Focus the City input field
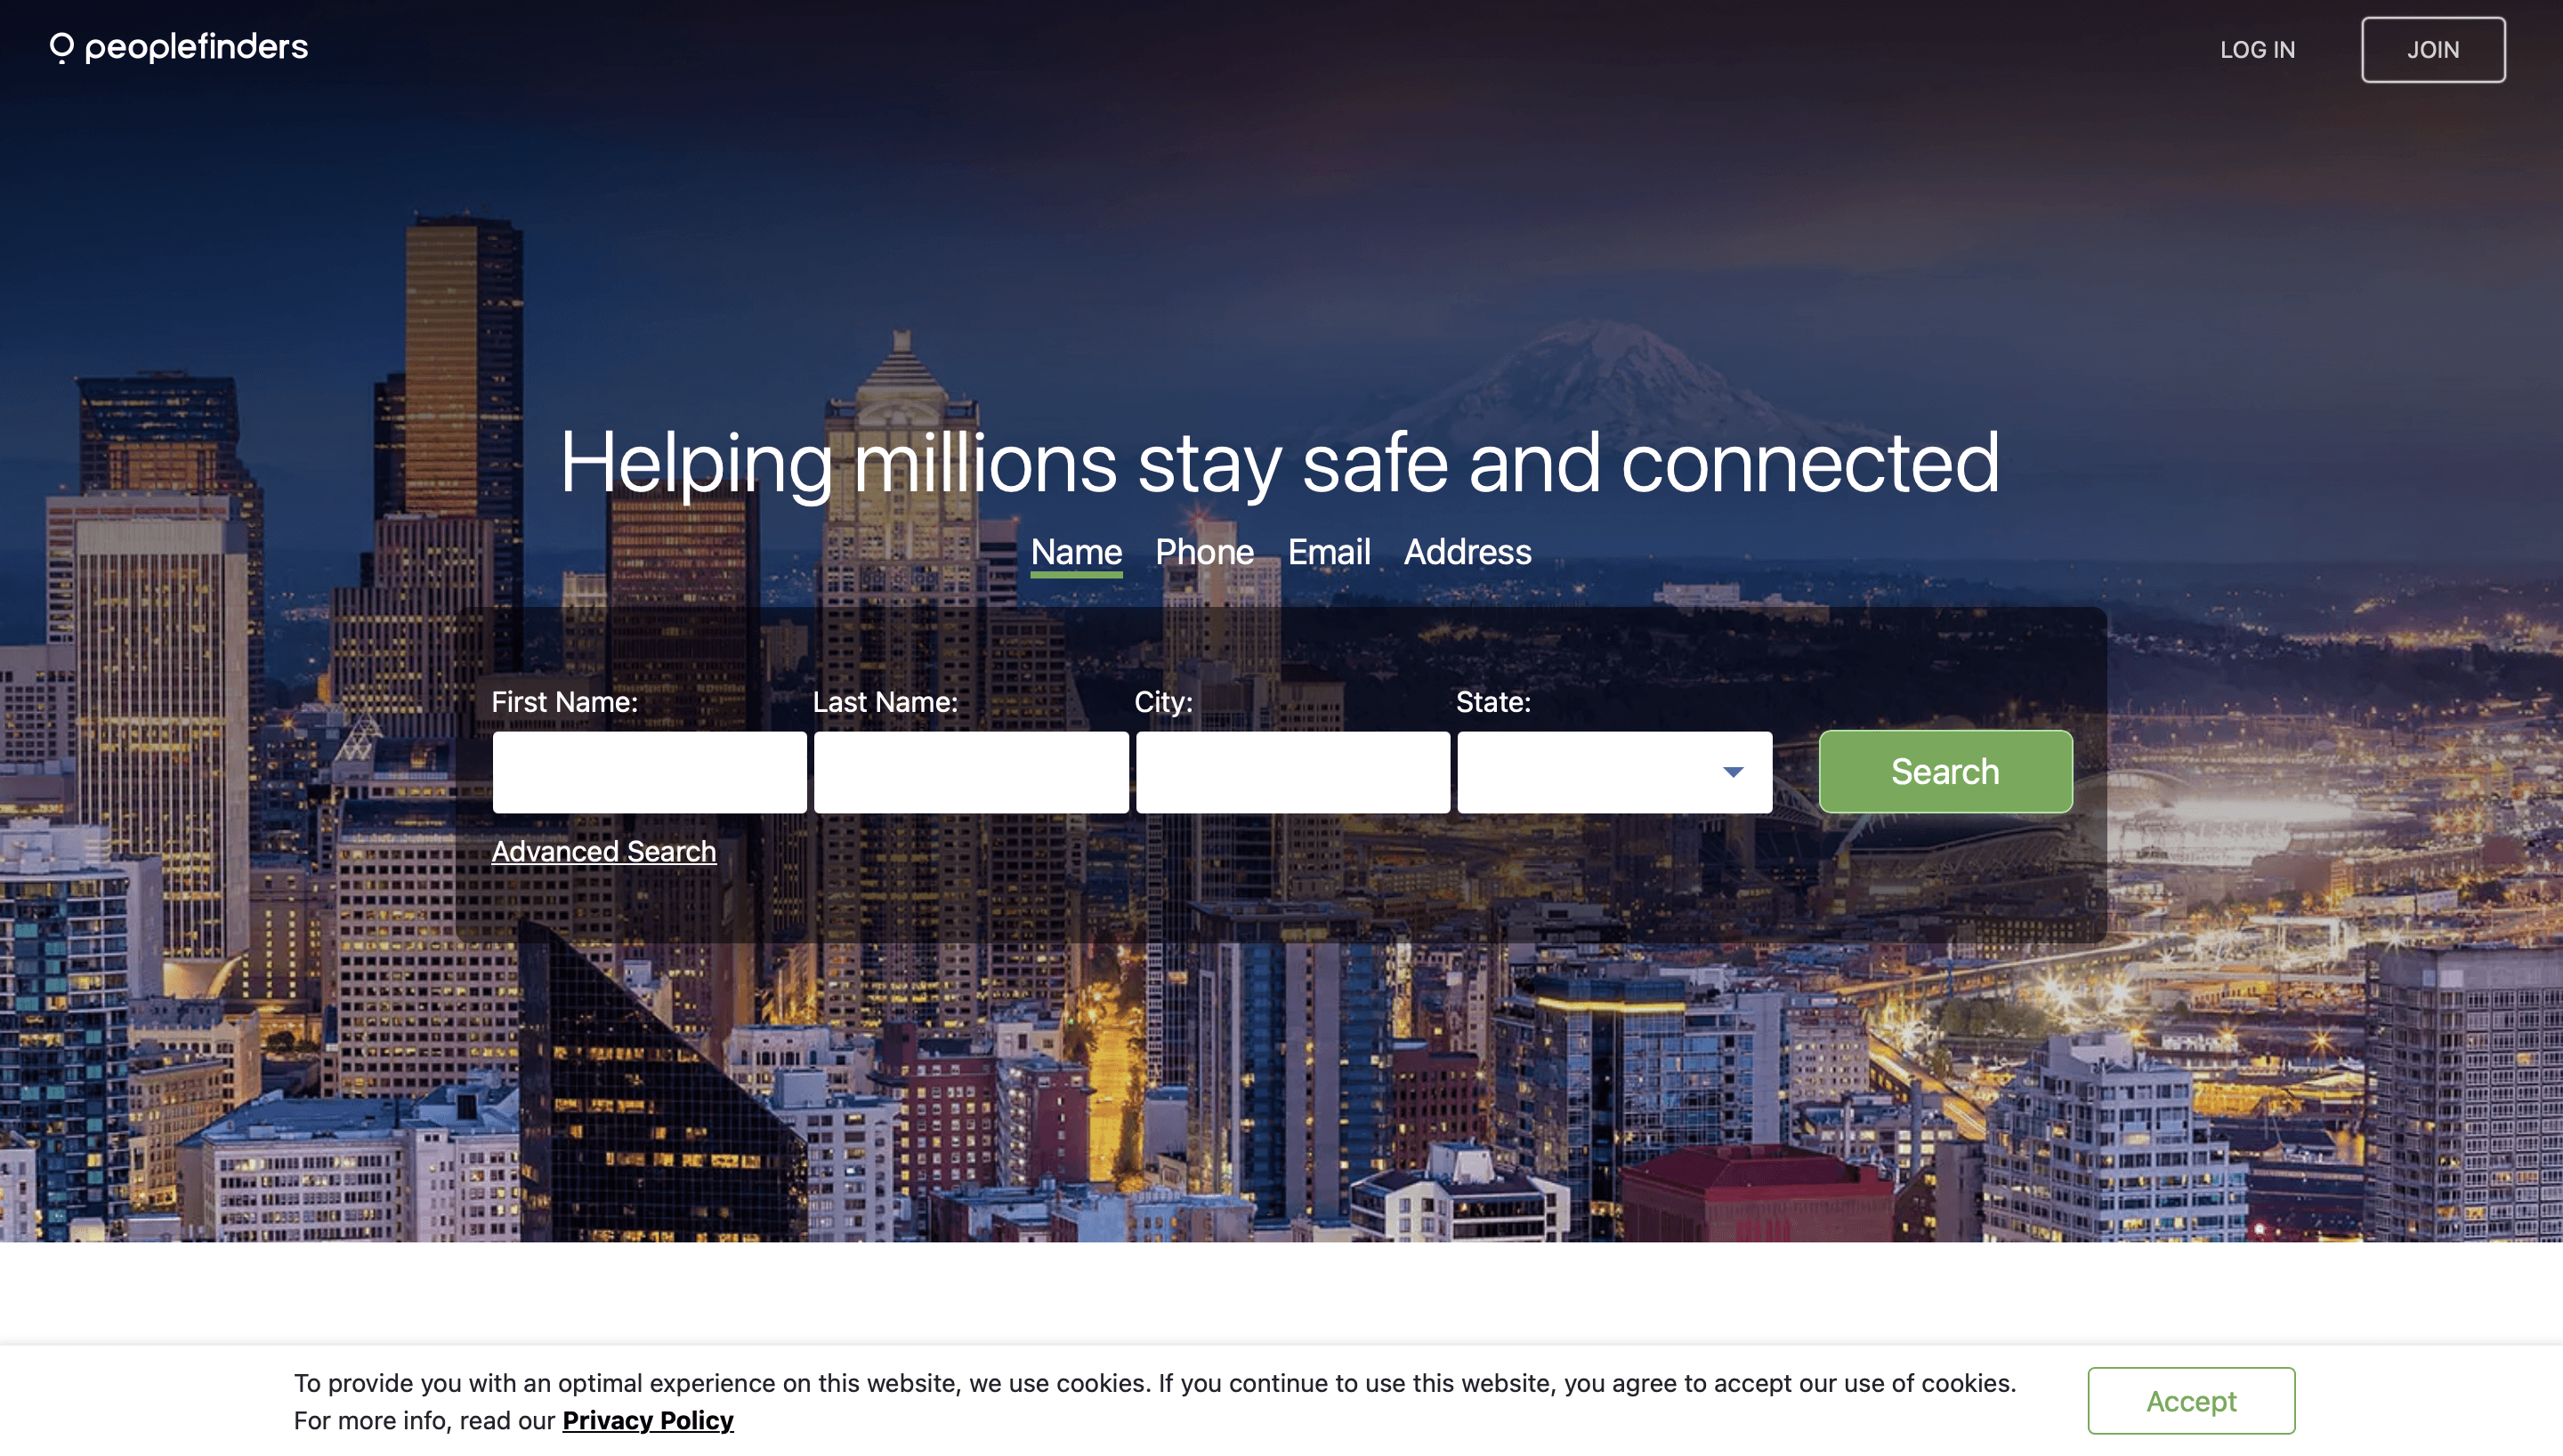 click(x=1292, y=772)
